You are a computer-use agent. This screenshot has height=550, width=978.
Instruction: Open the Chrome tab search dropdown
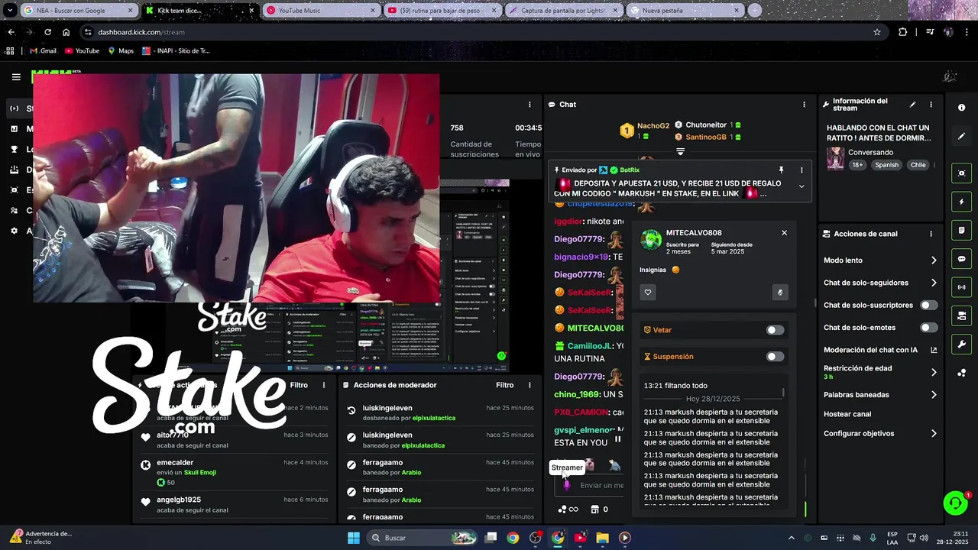(x=10, y=11)
